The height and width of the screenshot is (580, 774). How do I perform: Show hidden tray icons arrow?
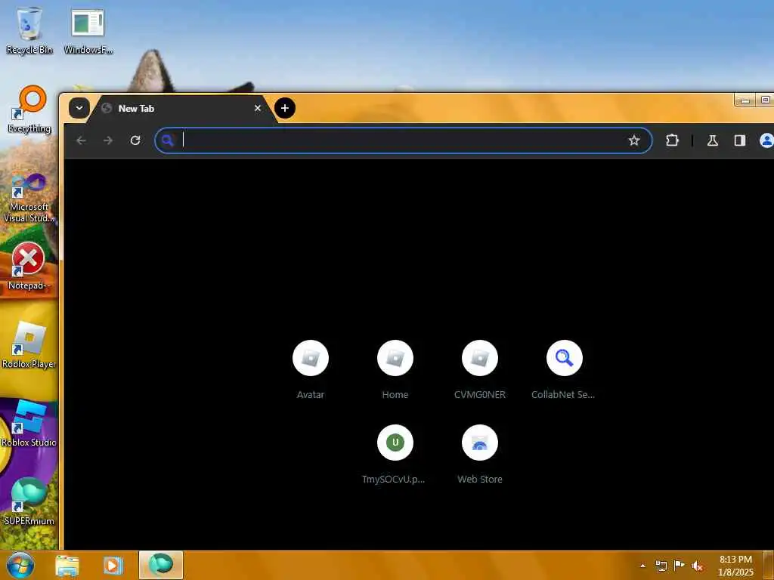click(642, 566)
